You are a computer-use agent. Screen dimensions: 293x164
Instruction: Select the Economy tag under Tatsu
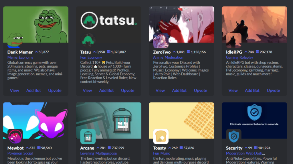[x=95, y=58]
